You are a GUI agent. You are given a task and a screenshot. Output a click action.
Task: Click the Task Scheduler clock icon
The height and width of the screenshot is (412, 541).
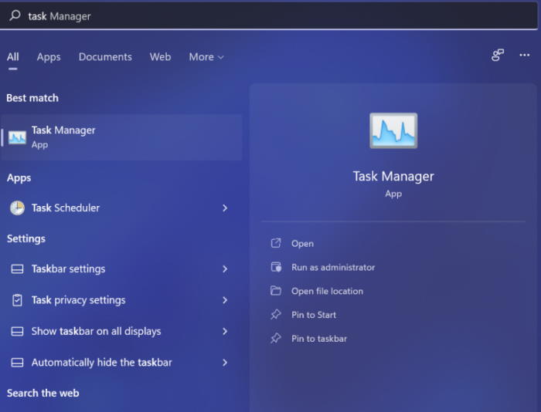[x=17, y=208]
